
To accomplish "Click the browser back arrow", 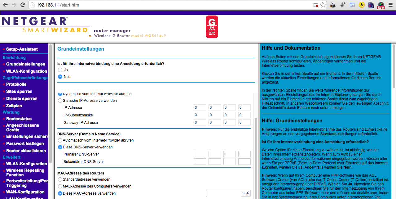I will point(6,5).
